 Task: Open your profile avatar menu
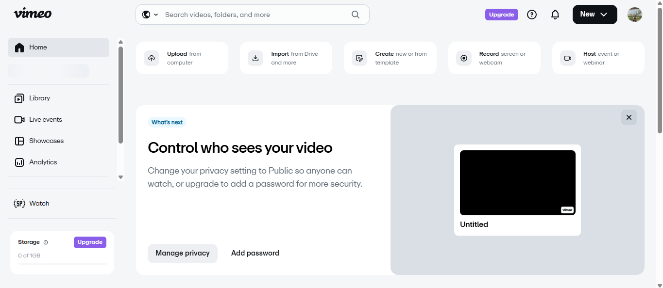pos(634,14)
